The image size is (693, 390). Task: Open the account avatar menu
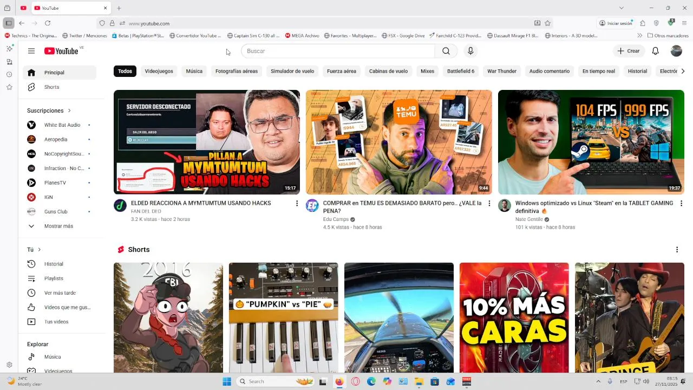click(x=676, y=51)
